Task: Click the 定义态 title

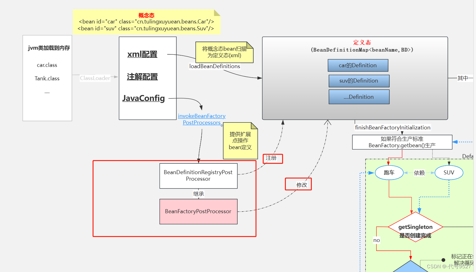Action: tap(362, 43)
